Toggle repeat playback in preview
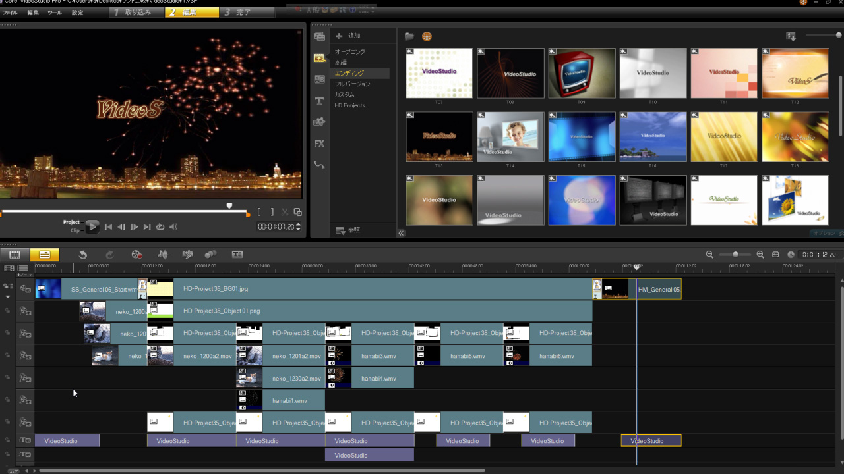The image size is (844, 474). (160, 227)
